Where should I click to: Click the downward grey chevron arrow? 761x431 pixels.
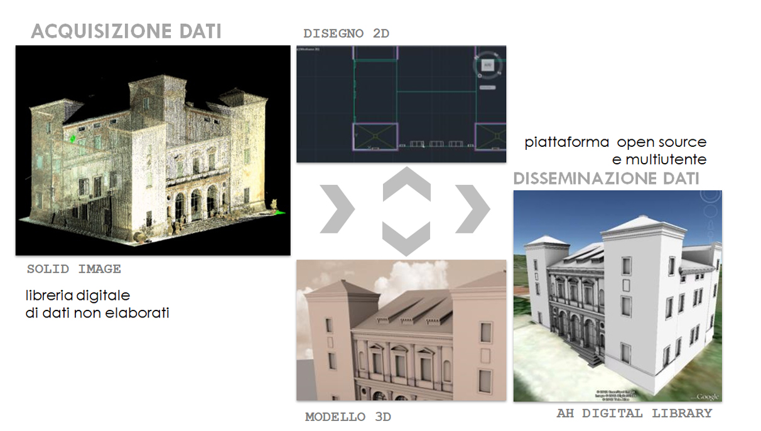[406, 238]
